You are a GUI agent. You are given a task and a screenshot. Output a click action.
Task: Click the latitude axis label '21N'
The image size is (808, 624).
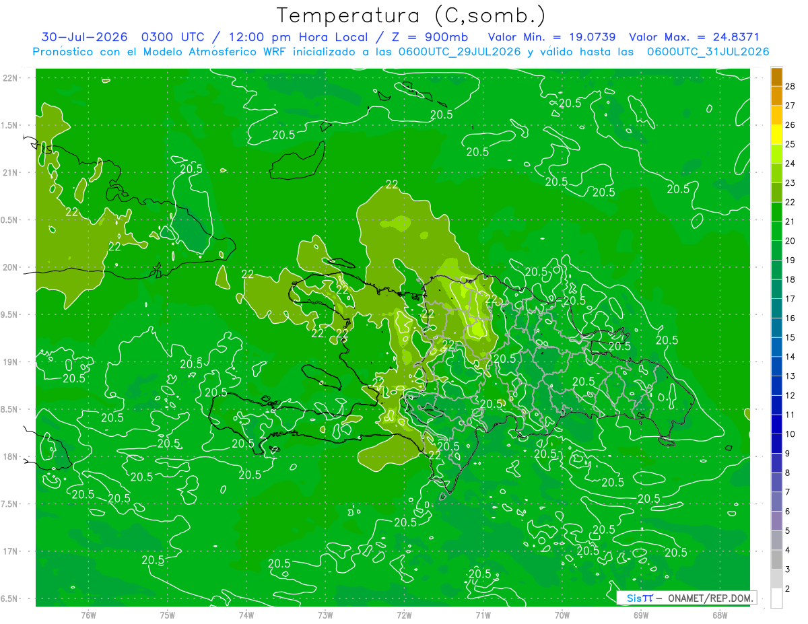coord(11,173)
